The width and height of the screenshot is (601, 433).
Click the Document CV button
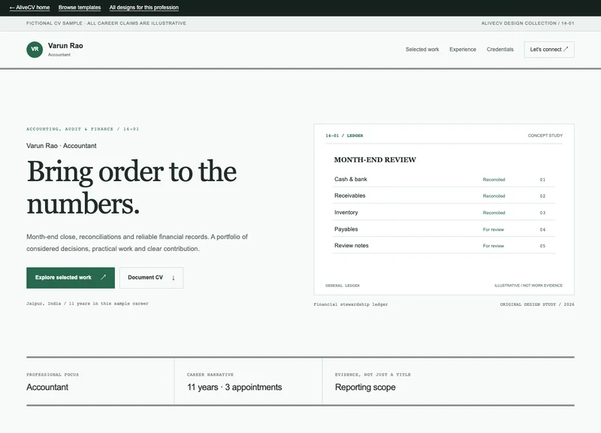tap(151, 277)
